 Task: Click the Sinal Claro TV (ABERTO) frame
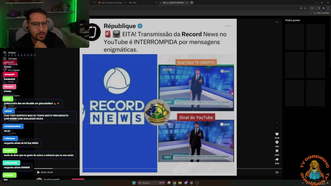(x=196, y=88)
